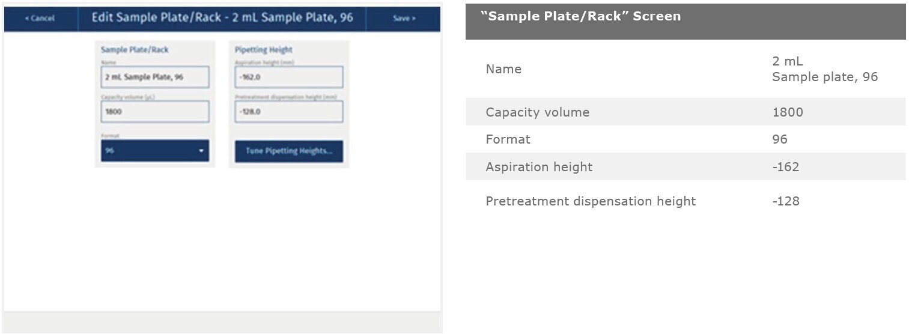Click the -128 value in table

[786, 201]
